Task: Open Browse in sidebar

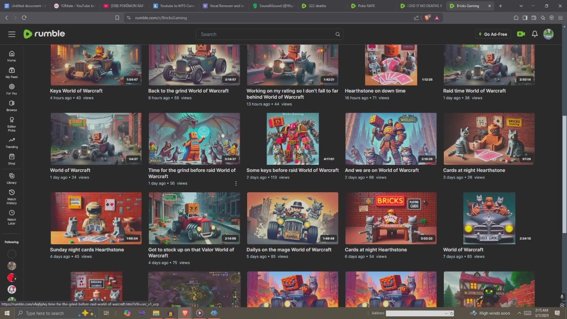Action: pos(12,106)
